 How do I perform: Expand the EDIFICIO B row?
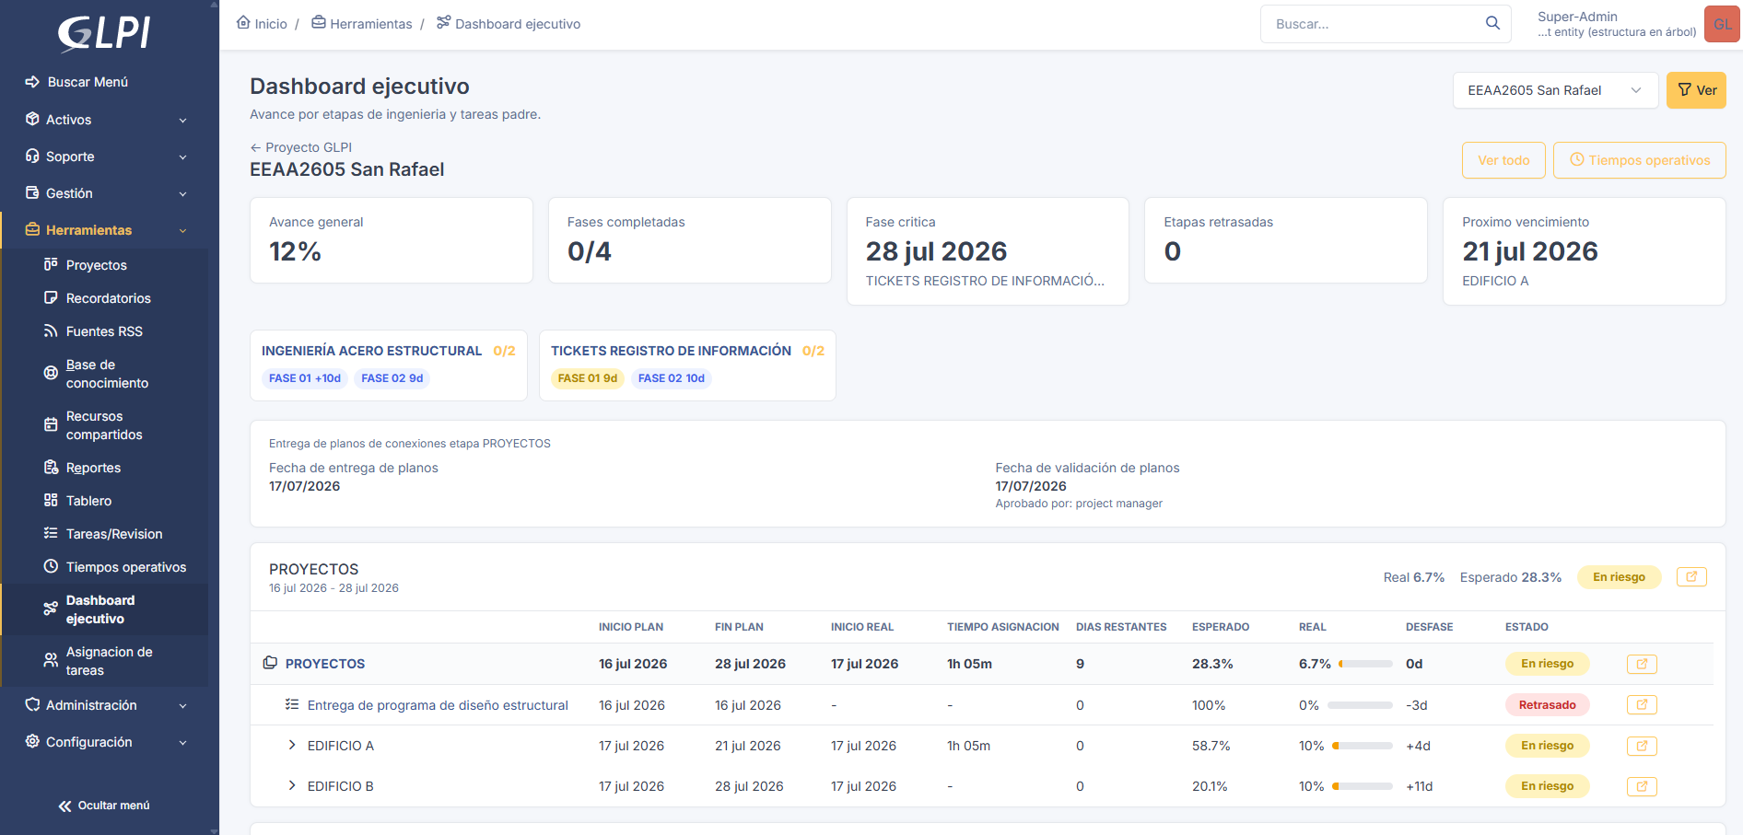coord(292,785)
